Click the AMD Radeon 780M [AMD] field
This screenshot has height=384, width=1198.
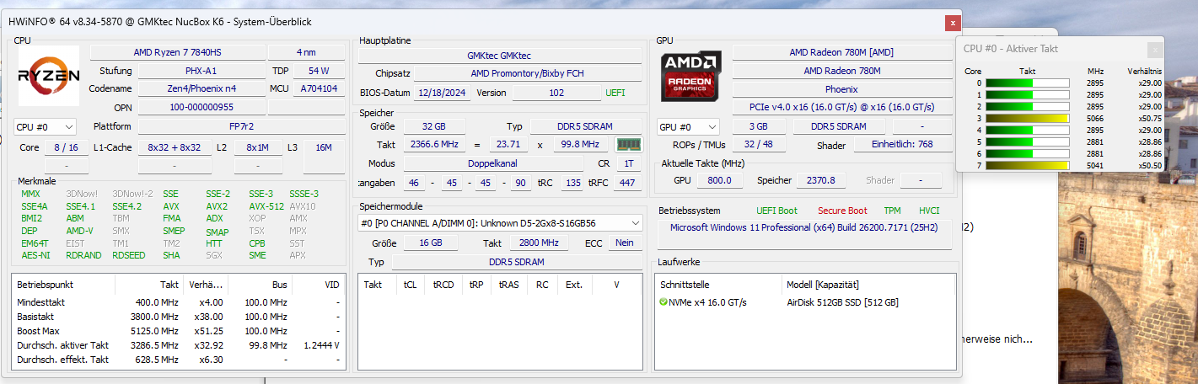(x=841, y=52)
